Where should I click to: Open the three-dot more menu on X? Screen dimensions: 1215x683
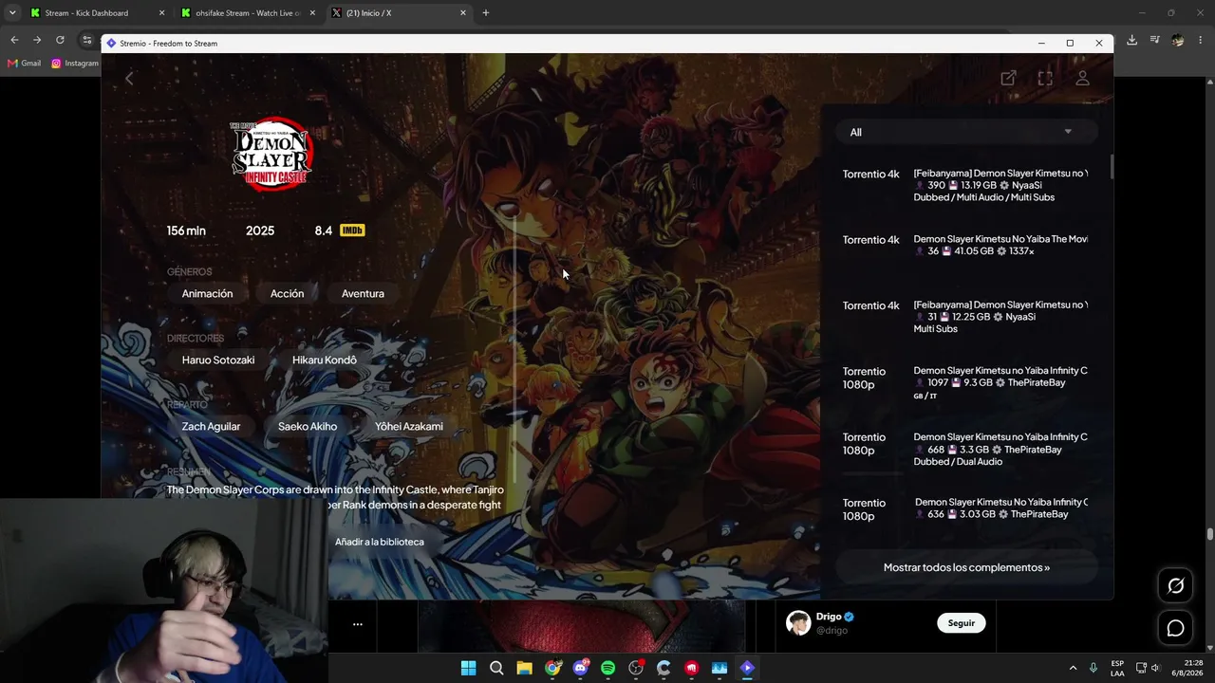[x=358, y=624]
